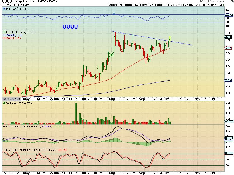Image resolution: width=234 pixels, height=175 pixels.
Task: Click the 'UUUU (Daily) 3.49' legend label
Action: click(x=20, y=32)
